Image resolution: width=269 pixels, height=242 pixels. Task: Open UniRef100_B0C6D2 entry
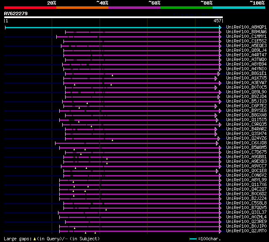(246, 194)
